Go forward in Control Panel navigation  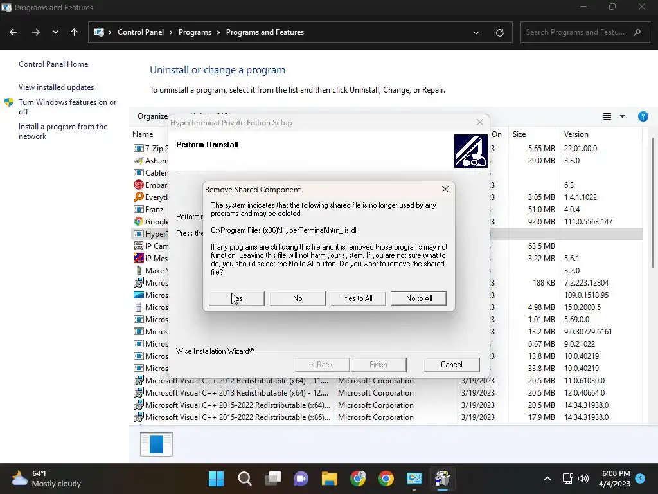click(36, 32)
